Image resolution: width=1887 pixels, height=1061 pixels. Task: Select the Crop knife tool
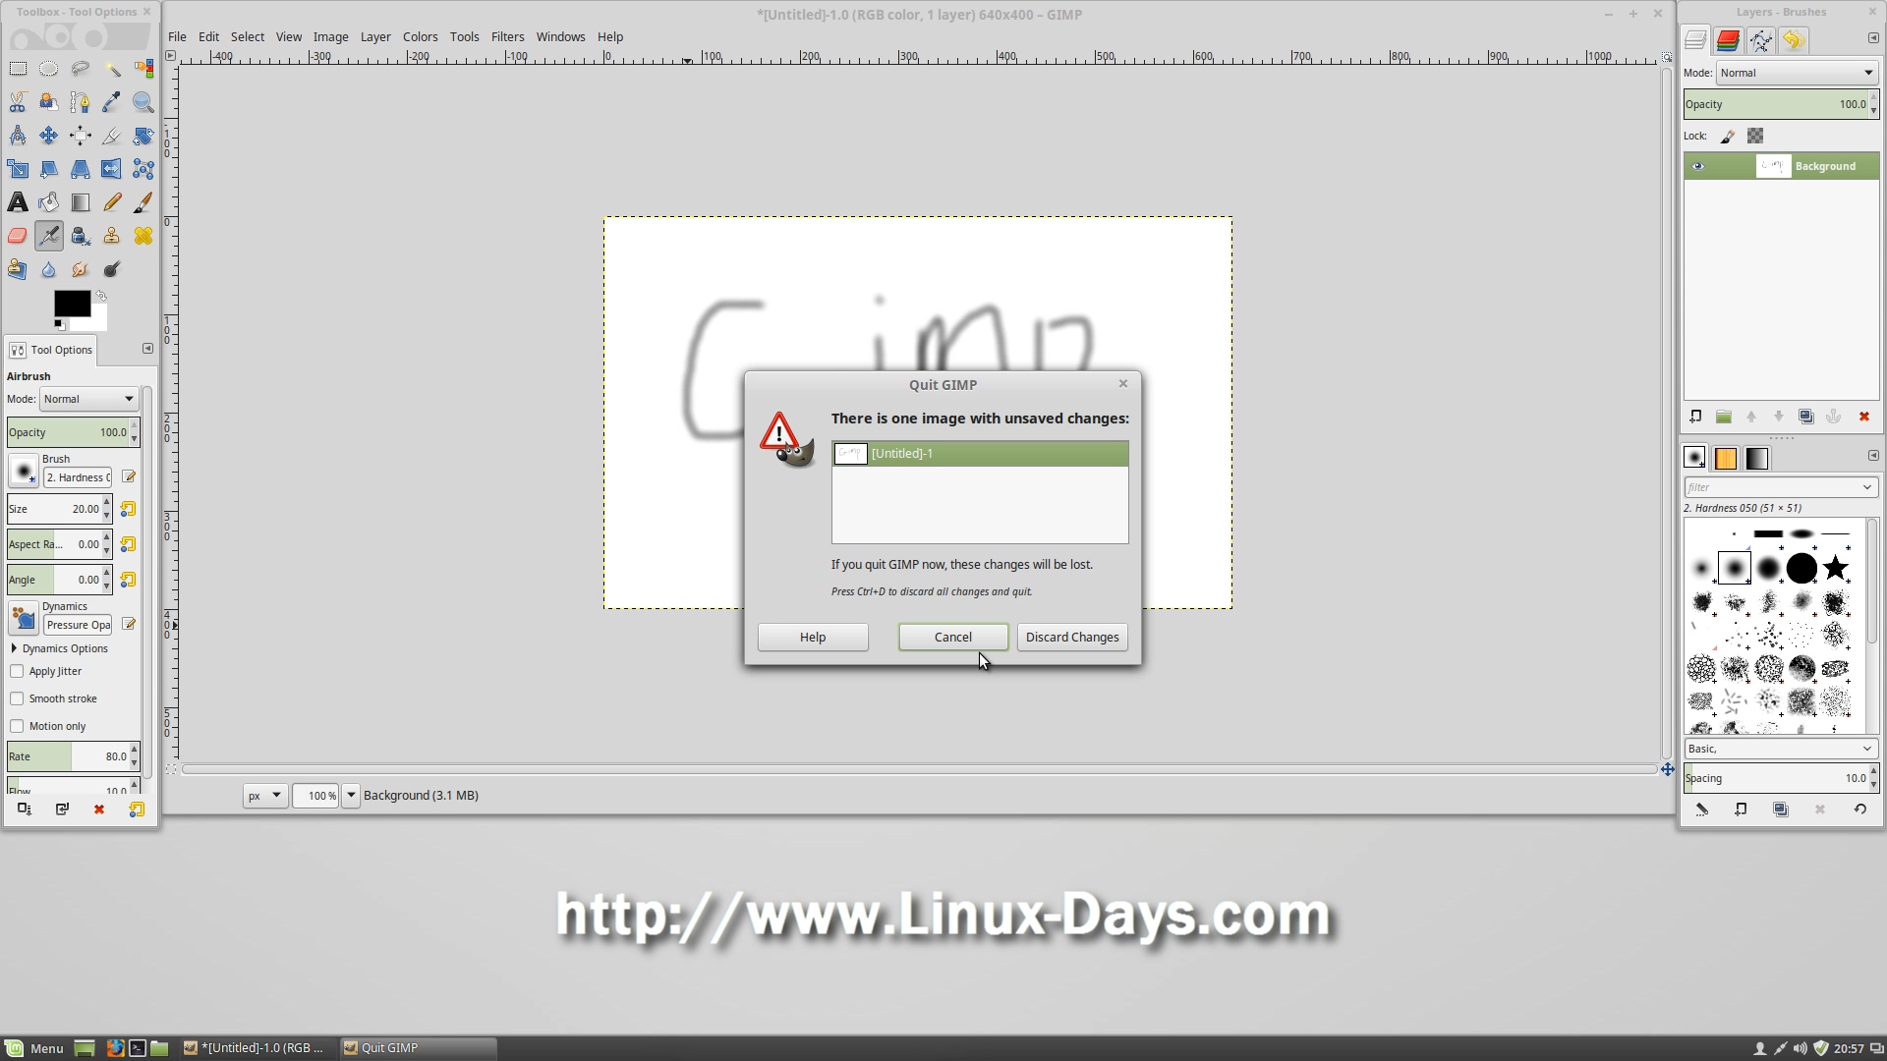[111, 136]
